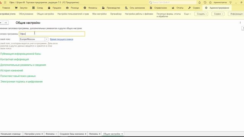Image resolution: width=244 pixels, height=137 pixels.
Task: Open the Финансы section
Action: (x=90, y=8)
